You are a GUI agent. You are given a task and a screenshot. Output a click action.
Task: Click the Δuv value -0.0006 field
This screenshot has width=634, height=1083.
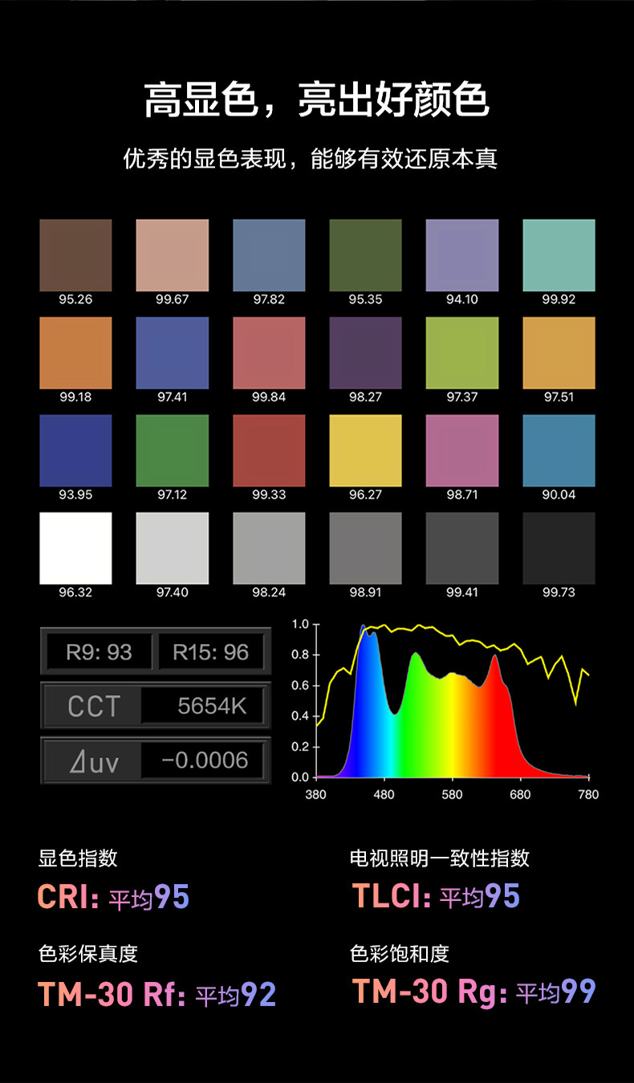[x=201, y=761]
